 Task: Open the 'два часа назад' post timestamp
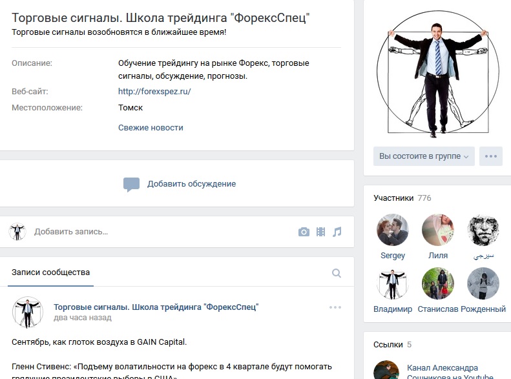83,318
